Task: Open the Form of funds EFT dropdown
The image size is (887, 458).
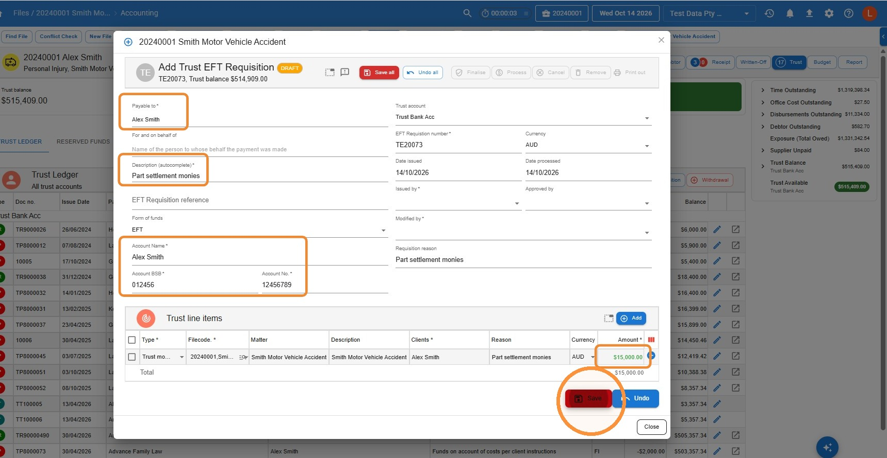Action: coord(259,230)
